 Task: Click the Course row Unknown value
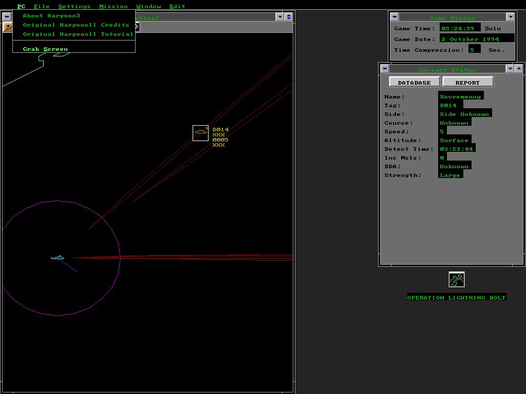455,123
